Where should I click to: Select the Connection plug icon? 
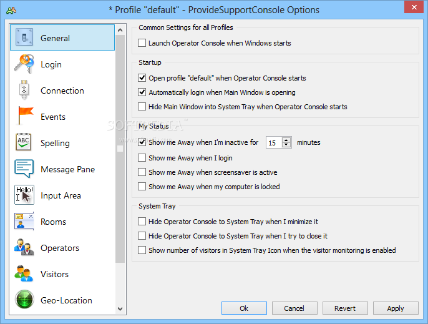(x=24, y=90)
